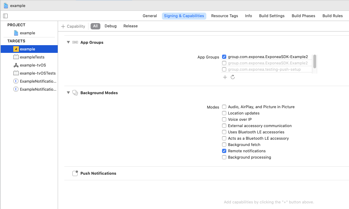Click the App Groups list scrollbar
This screenshot has width=349, height=209.
[315, 62]
